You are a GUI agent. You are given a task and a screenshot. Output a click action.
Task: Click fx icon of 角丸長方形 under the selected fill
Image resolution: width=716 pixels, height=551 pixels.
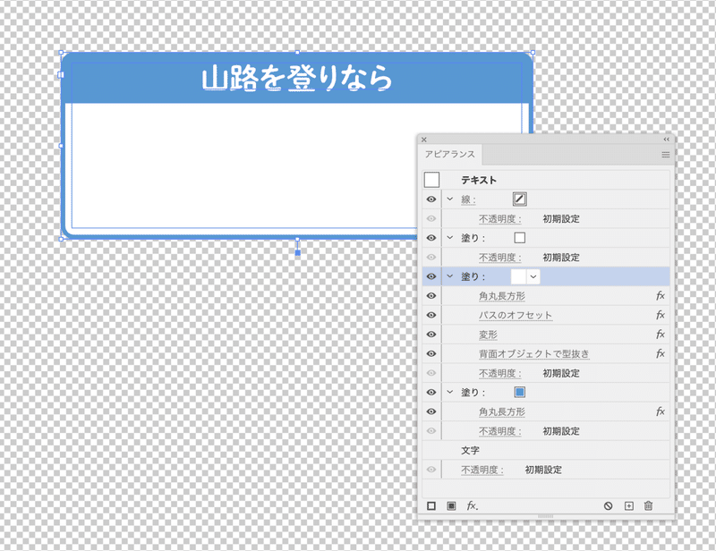[x=661, y=296]
